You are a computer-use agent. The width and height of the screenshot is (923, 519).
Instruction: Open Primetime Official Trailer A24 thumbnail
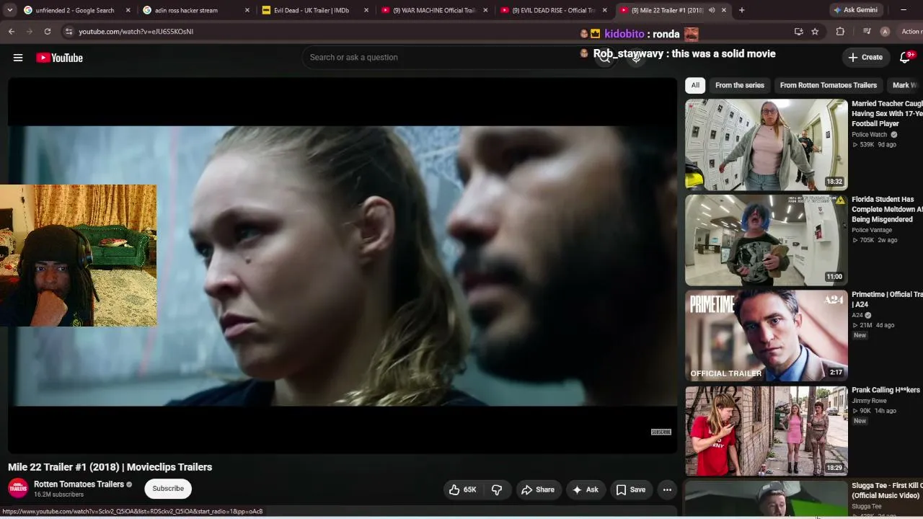tap(767, 336)
